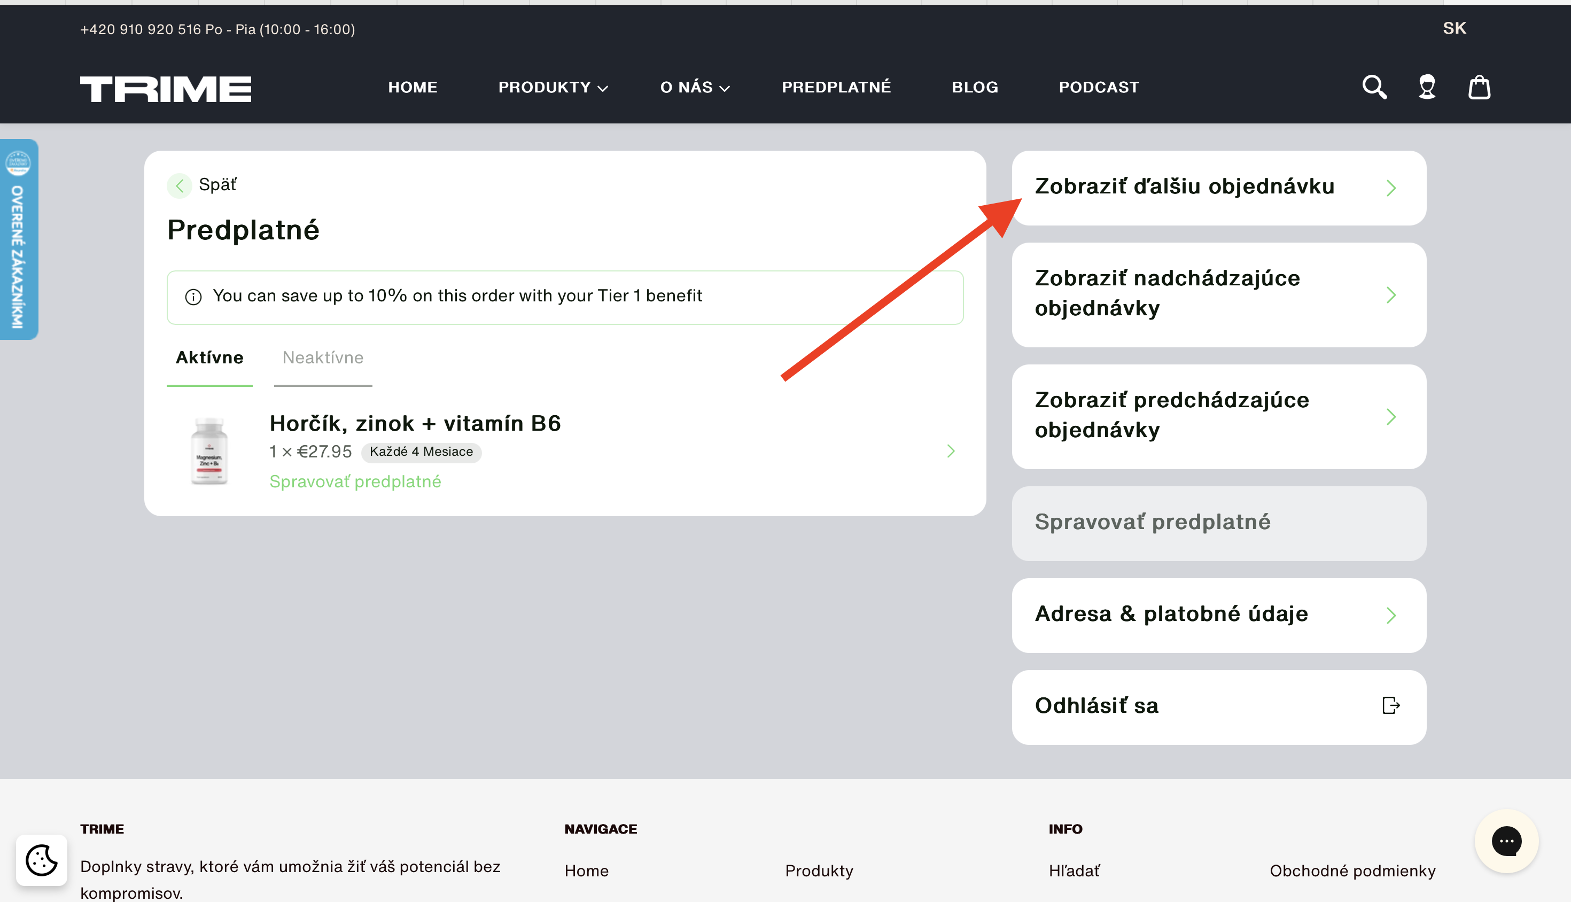
Task: Click the Predplatné page heading
Action: coord(244,230)
